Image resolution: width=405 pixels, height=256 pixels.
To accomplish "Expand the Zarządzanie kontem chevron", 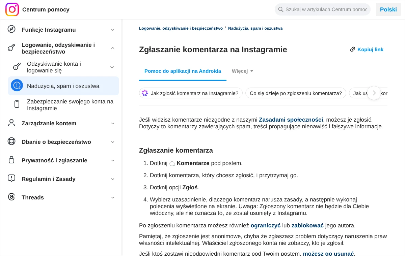I will coord(113,123).
